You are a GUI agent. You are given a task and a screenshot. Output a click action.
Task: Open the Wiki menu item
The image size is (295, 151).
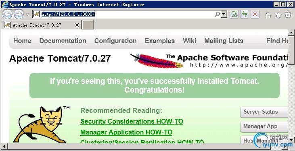coord(189,41)
